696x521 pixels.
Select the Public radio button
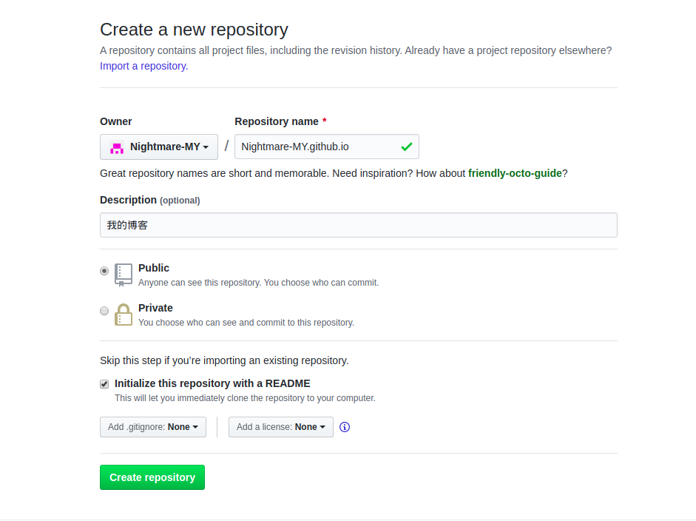[104, 271]
